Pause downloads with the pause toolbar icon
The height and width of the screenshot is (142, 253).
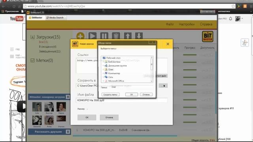(104, 36)
